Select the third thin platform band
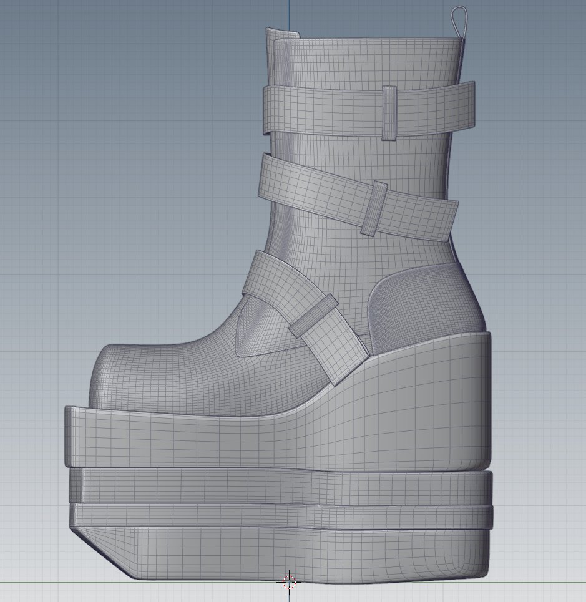This screenshot has height=602, width=586. 280,517
